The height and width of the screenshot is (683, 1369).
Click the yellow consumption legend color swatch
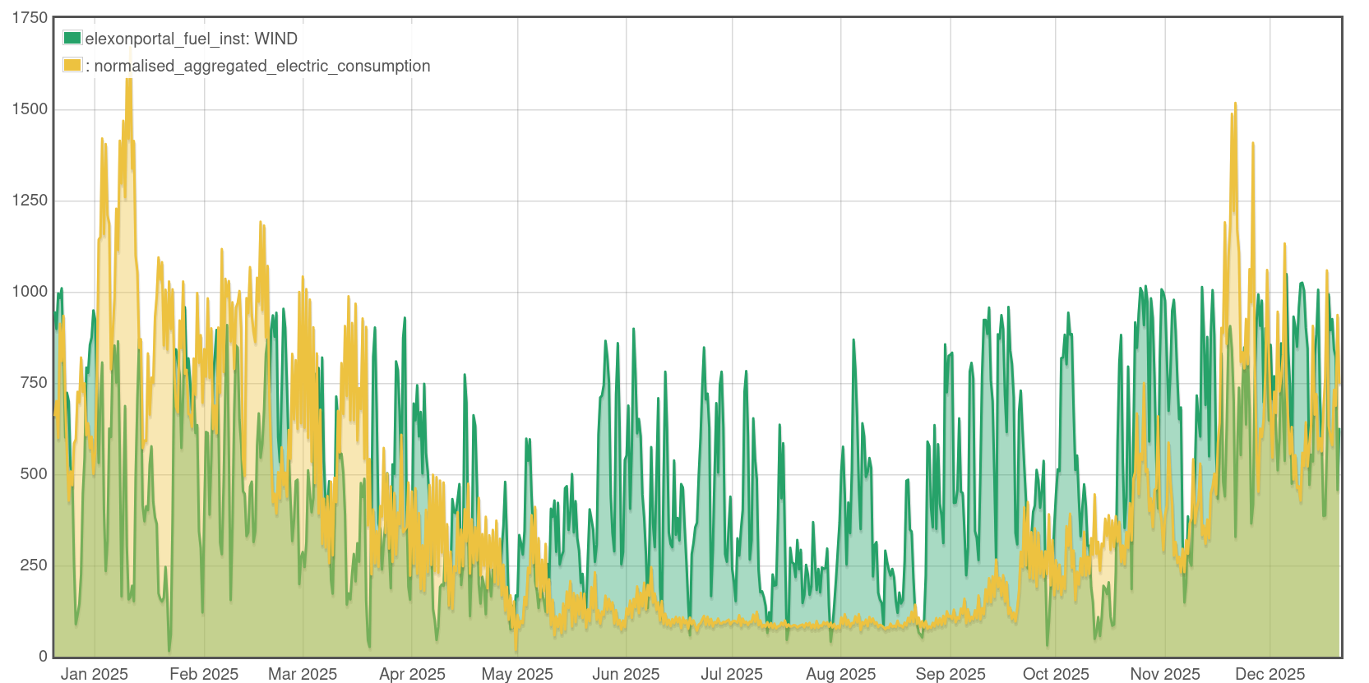(x=72, y=65)
